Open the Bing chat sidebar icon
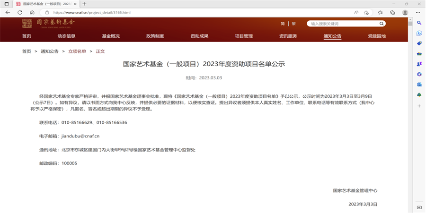 point(419,33)
